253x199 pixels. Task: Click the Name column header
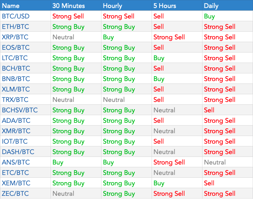tap(11, 6)
